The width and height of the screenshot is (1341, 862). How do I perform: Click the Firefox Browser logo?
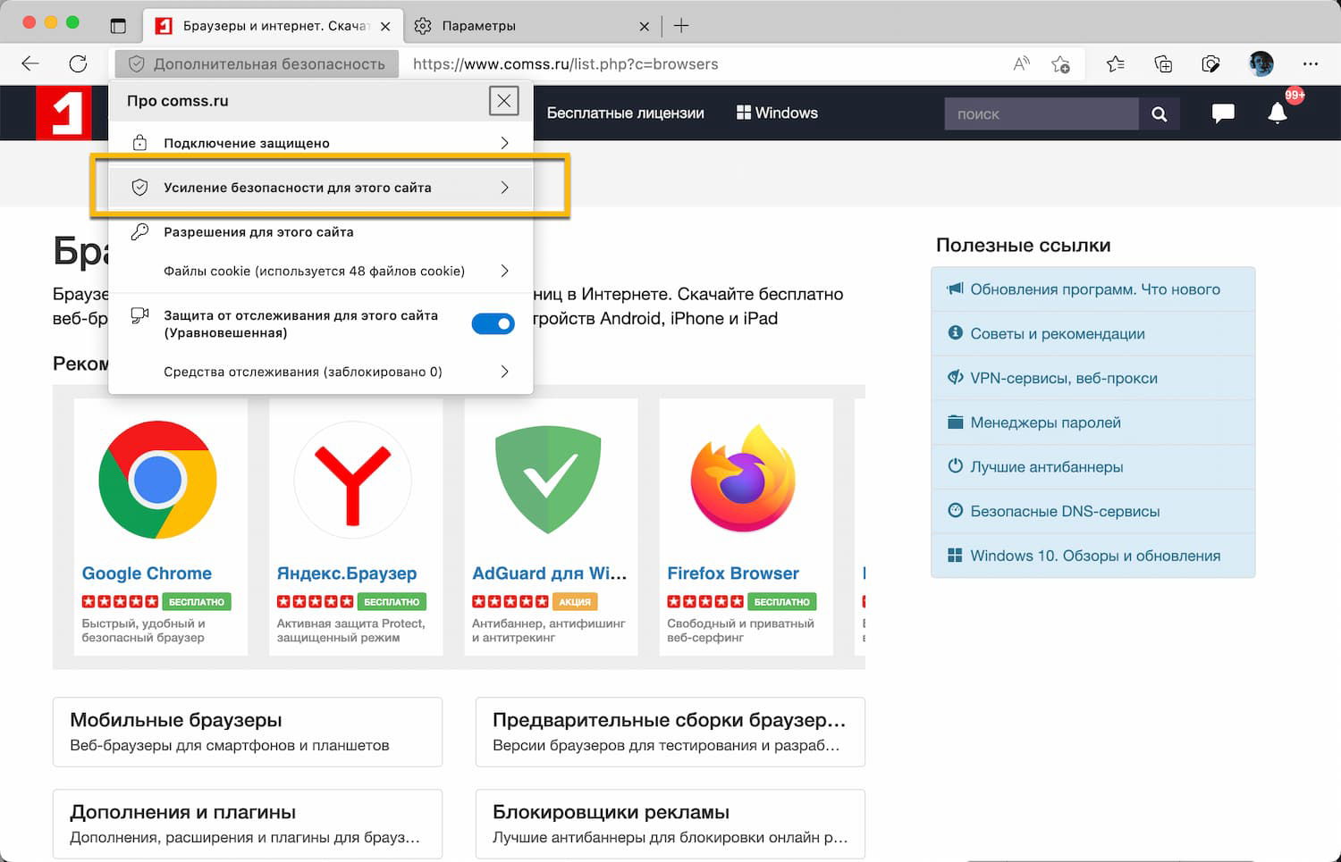point(743,479)
